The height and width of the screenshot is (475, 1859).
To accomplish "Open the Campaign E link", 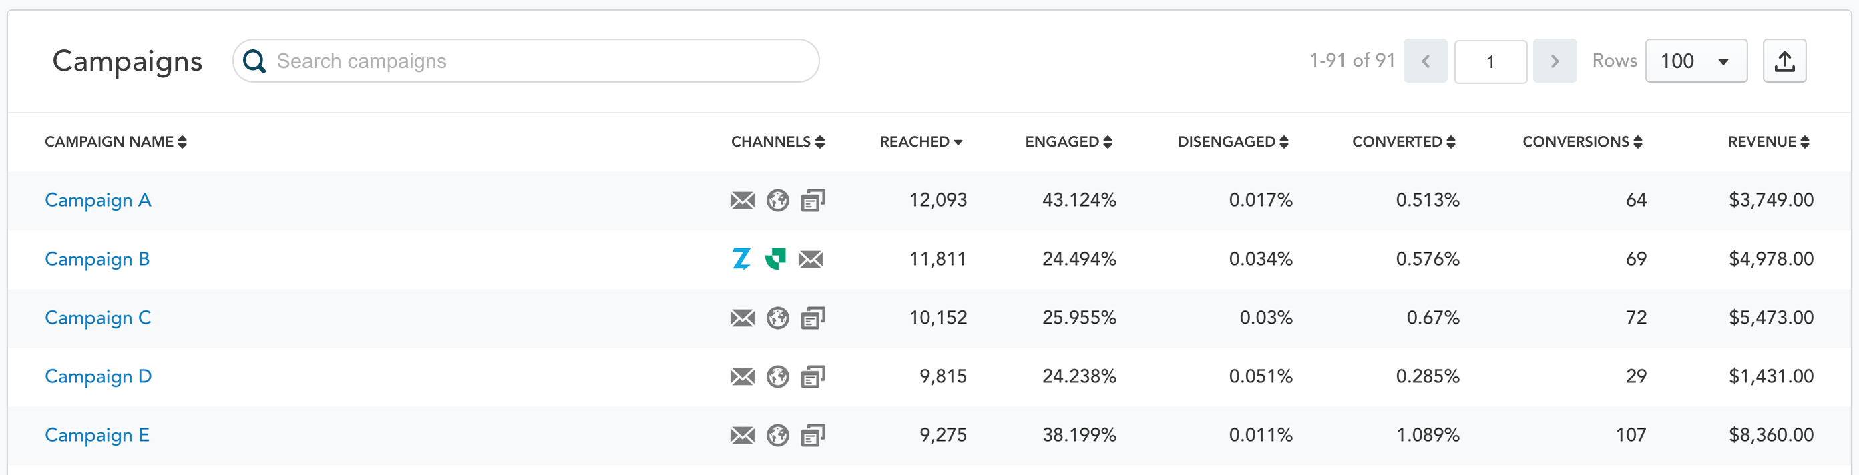I will click(97, 436).
